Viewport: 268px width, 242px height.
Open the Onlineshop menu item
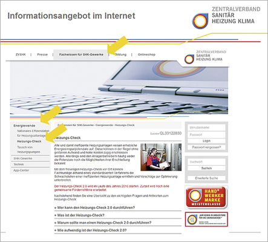[x=146, y=54]
